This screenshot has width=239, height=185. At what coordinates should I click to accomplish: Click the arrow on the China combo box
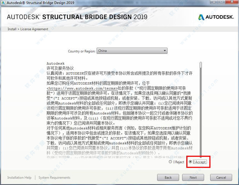point(165,51)
